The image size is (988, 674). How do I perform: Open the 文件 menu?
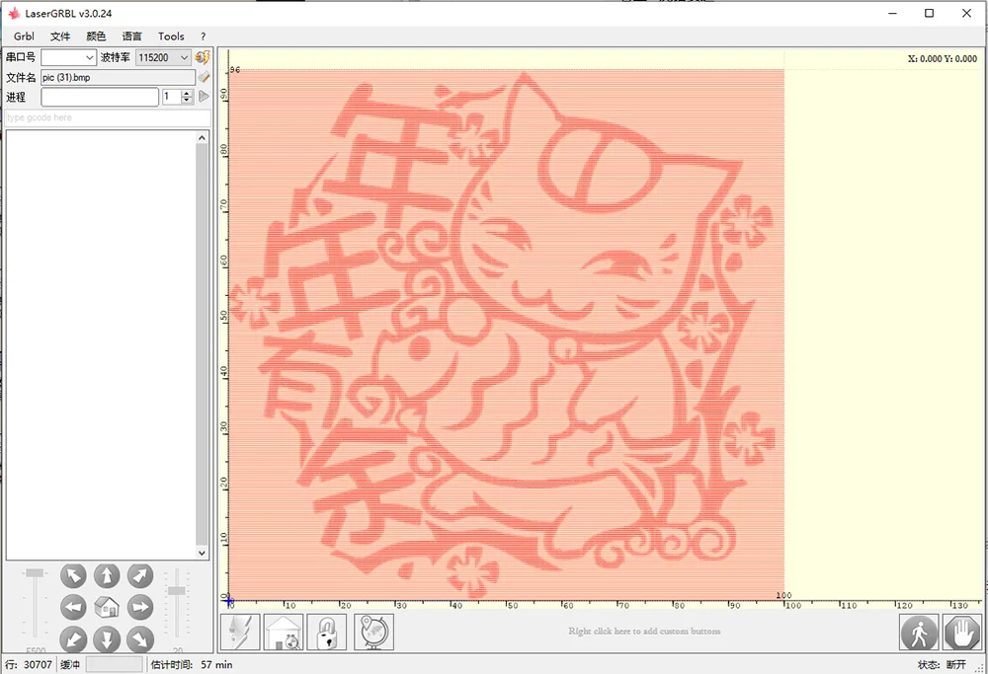pyautogui.click(x=60, y=37)
